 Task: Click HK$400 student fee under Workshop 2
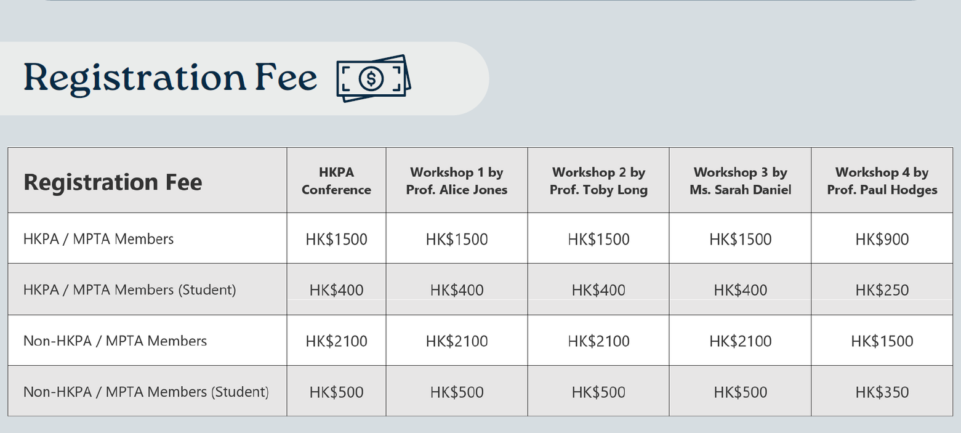[x=598, y=289]
